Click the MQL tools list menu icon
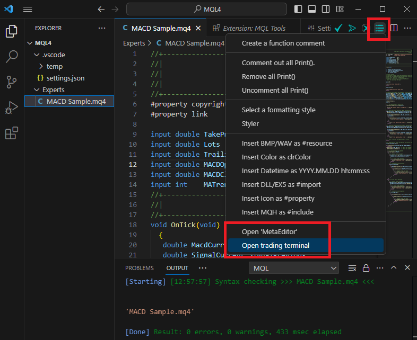This screenshot has width=417, height=340. point(379,28)
